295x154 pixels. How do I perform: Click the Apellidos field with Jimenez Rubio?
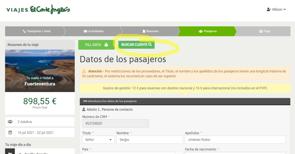pyautogui.click(x=235, y=140)
